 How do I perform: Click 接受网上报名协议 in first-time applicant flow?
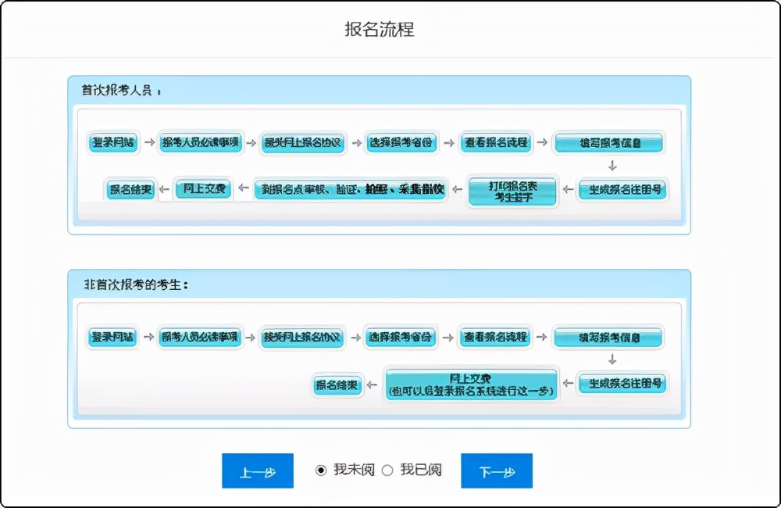(303, 142)
